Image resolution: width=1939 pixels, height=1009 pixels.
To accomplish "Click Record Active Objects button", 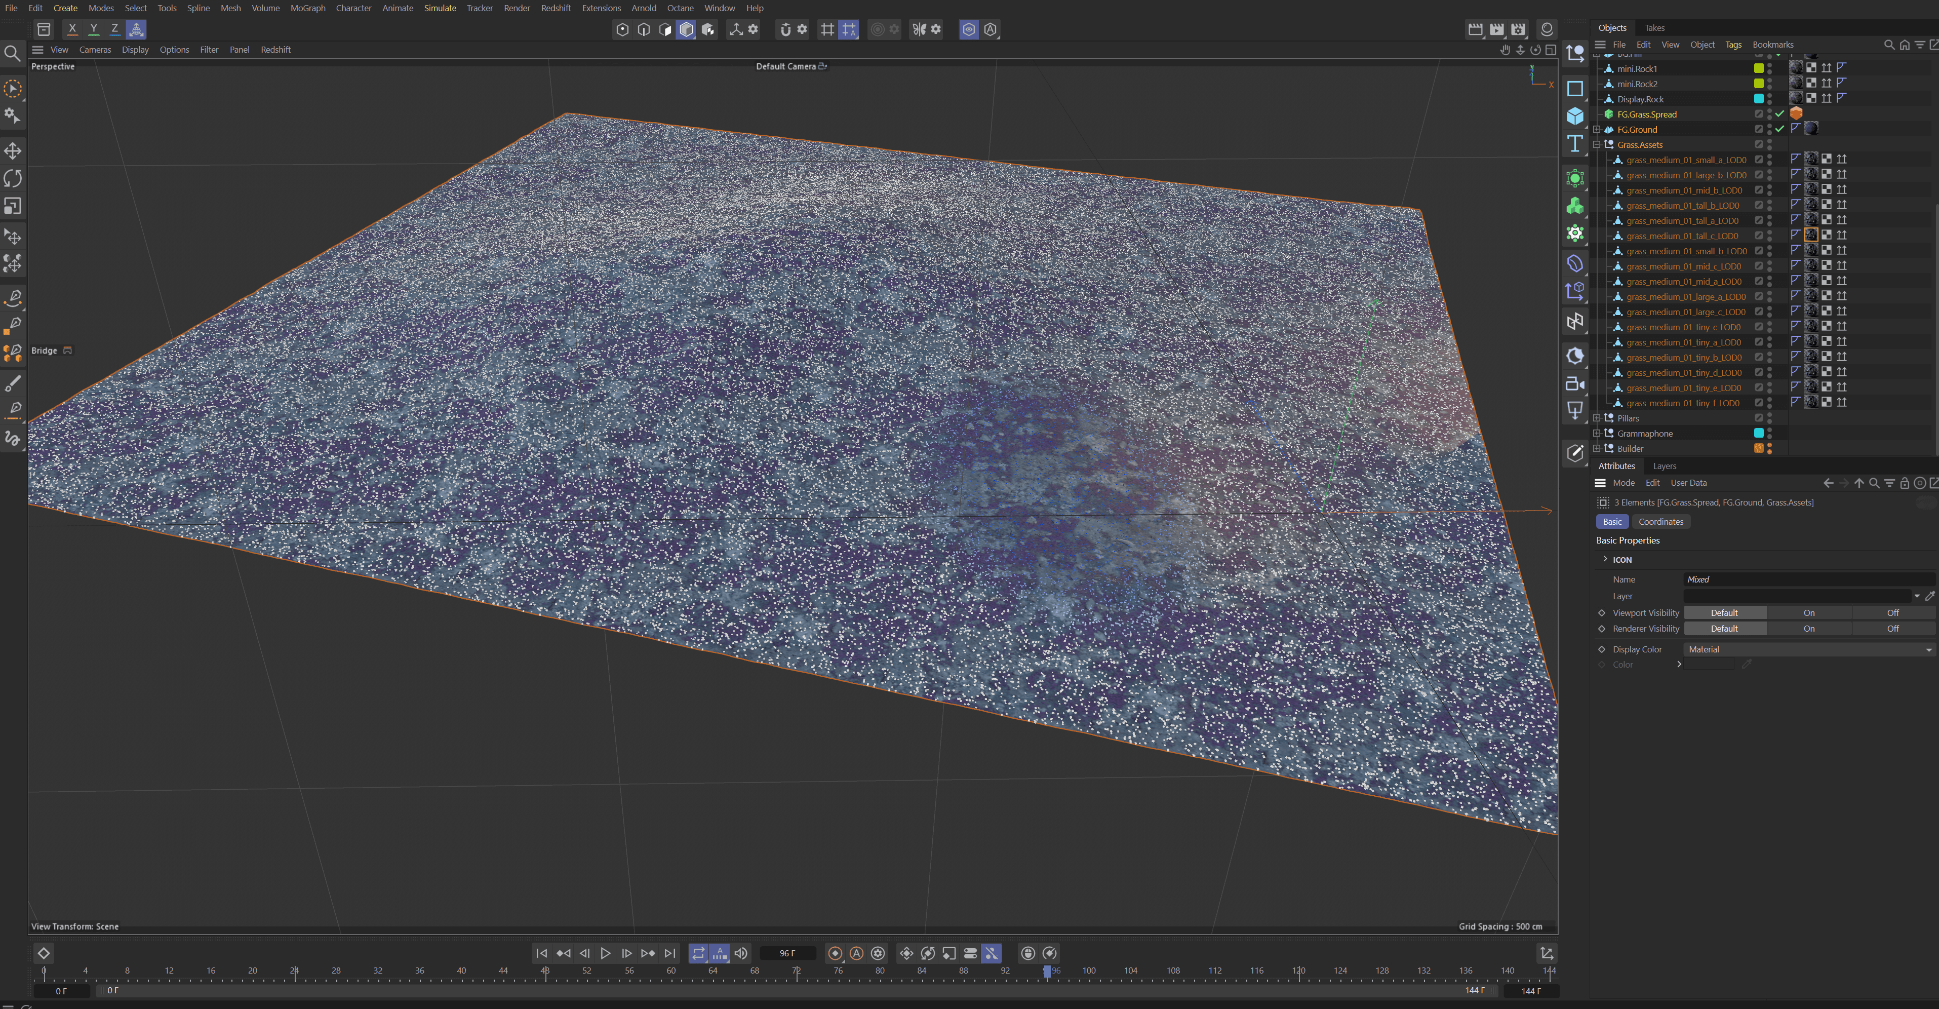I will coord(835,953).
